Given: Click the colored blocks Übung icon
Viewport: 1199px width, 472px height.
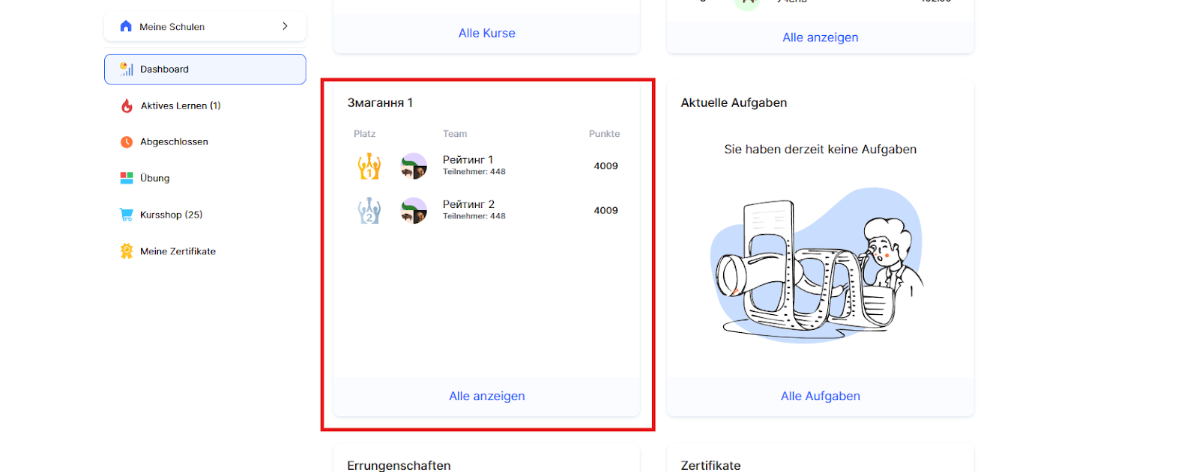Looking at the screenshot, I should (x=127, y=178).
